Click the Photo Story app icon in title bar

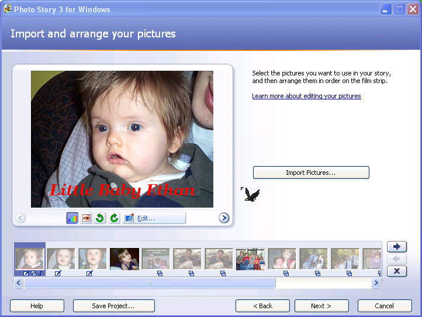[7, 9]
